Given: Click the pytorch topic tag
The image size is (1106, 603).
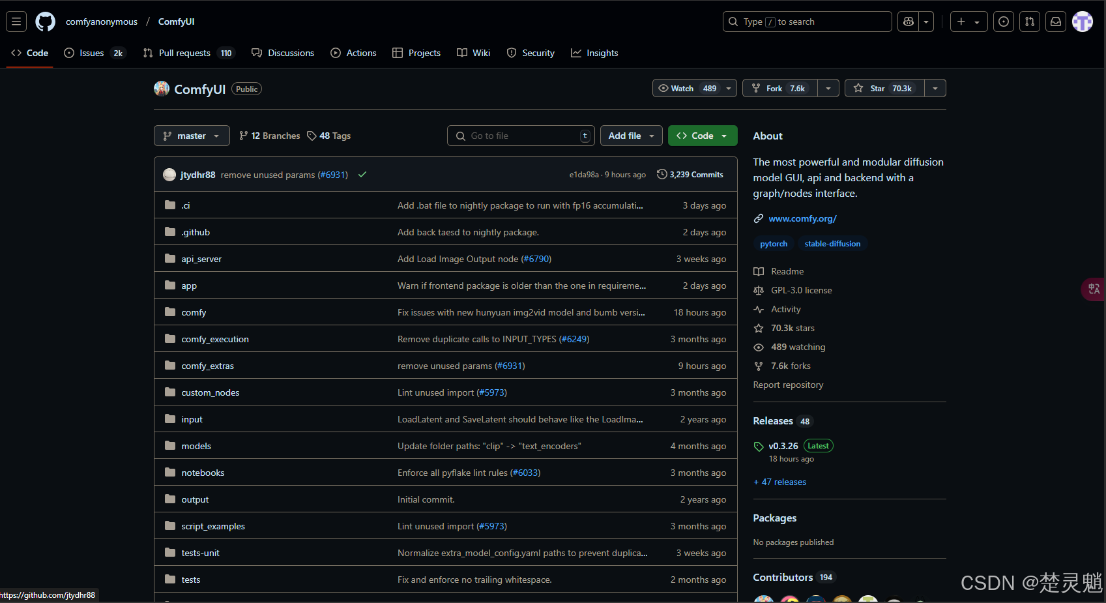Looking at the screenshot, I should 774,244.
